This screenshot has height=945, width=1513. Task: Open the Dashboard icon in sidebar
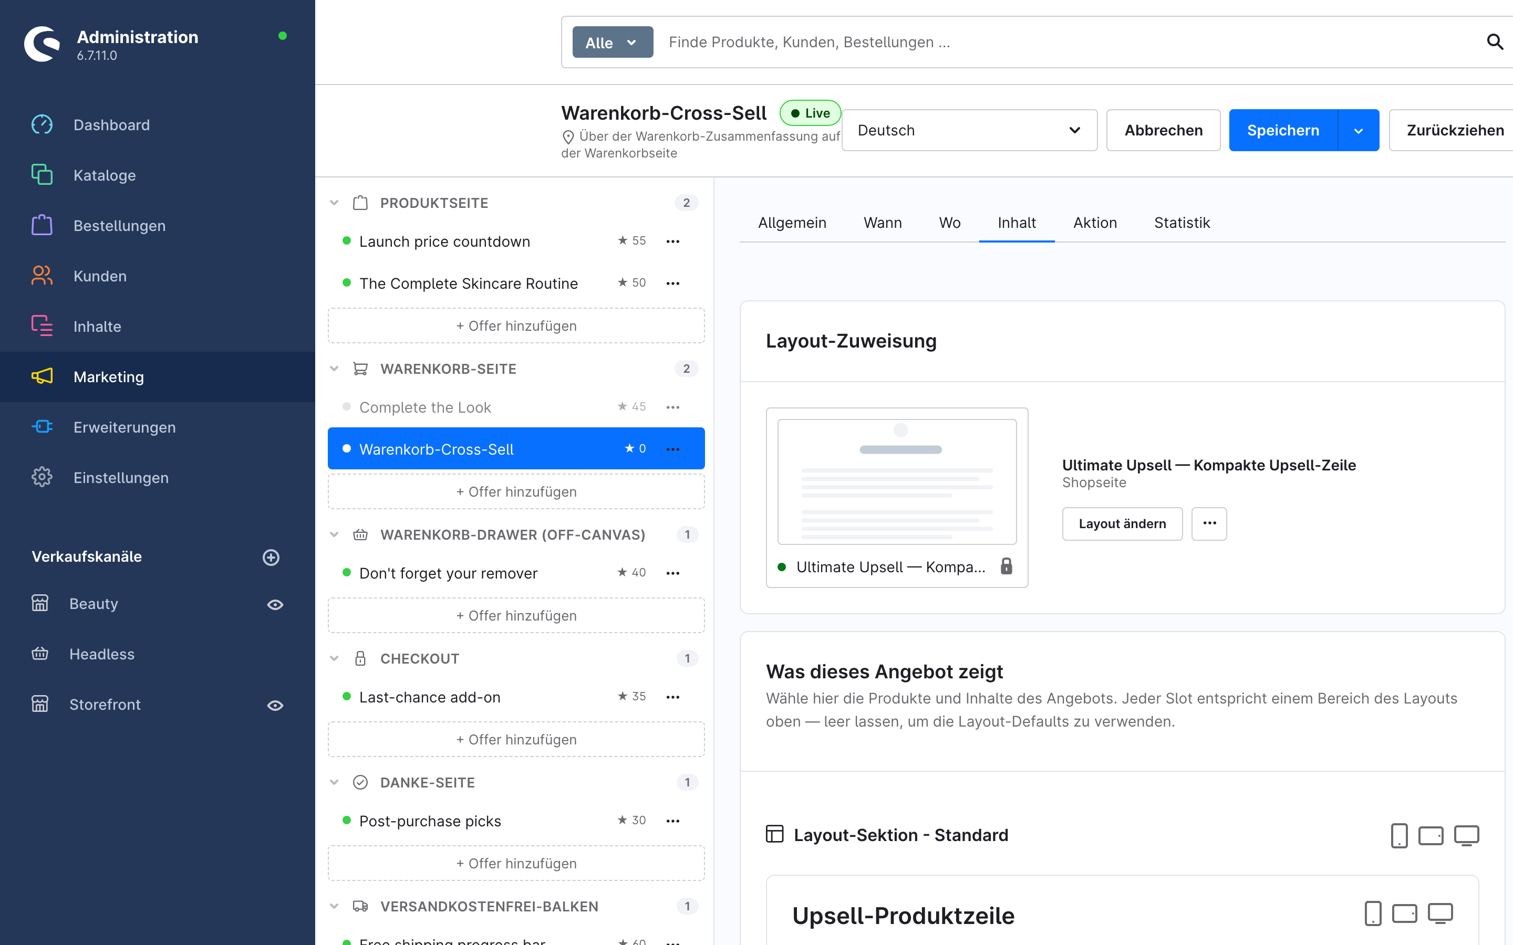[x=42, y=124]
